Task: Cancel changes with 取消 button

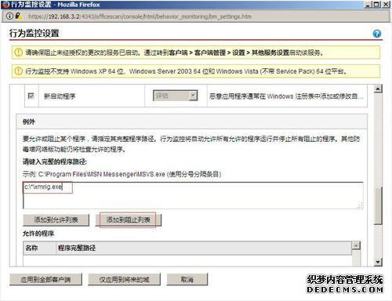Action: click(187, 280)
